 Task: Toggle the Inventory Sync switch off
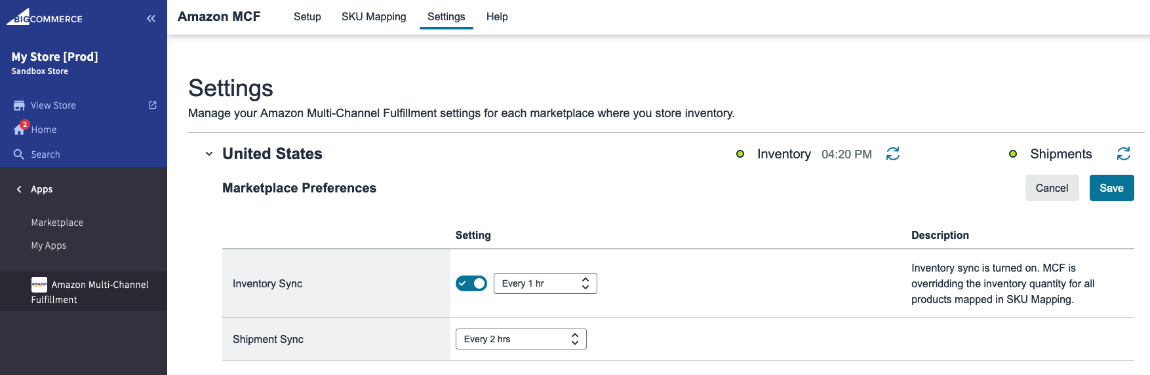(x=471, y=283)
